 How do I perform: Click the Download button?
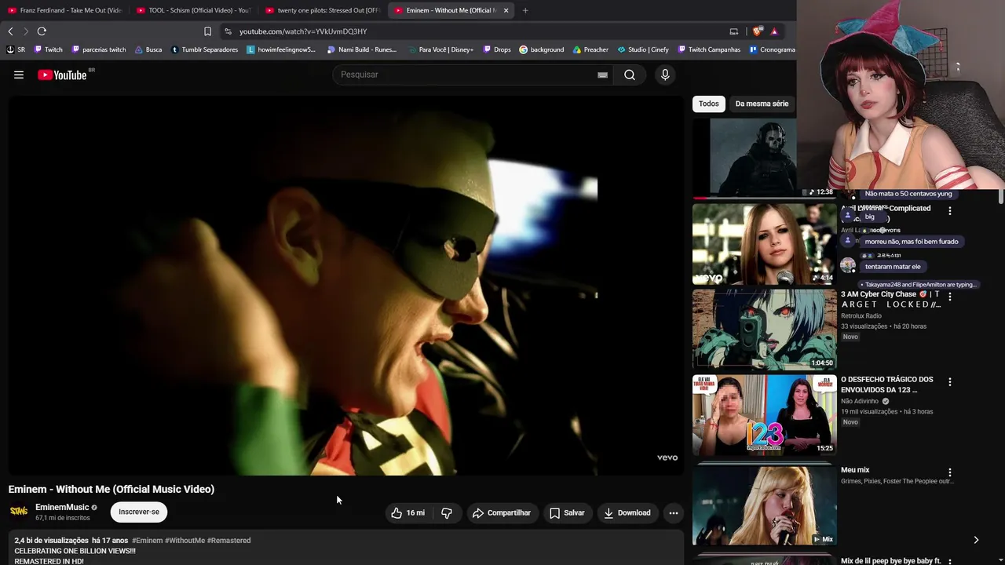click(x=627, y=513)
